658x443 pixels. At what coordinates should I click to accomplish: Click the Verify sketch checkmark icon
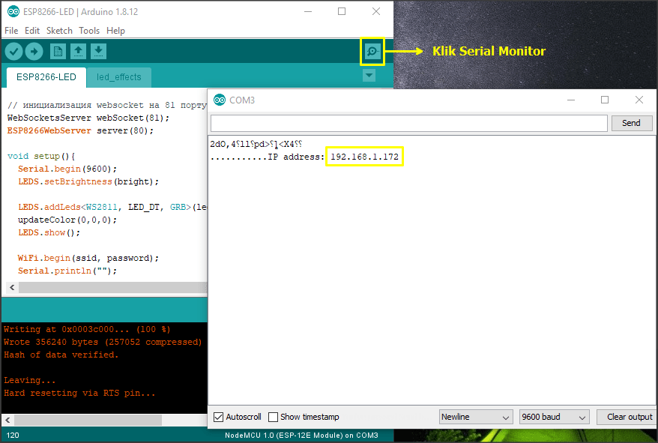pyautogui.click(x=13, y=52)
